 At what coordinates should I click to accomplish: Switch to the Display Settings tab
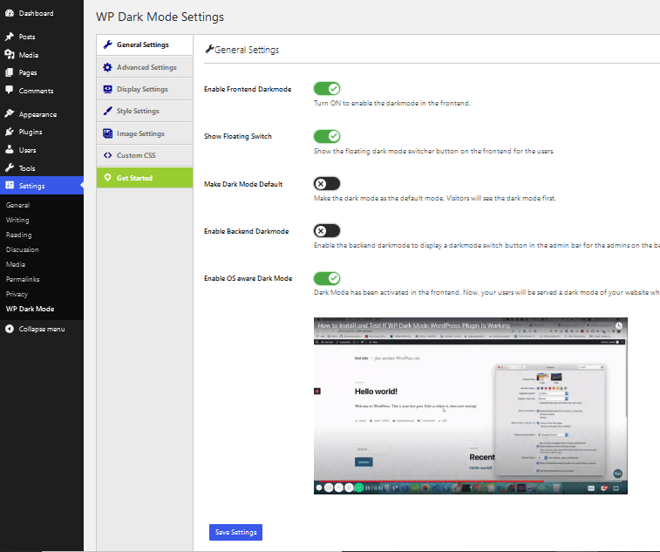point(145,89)
